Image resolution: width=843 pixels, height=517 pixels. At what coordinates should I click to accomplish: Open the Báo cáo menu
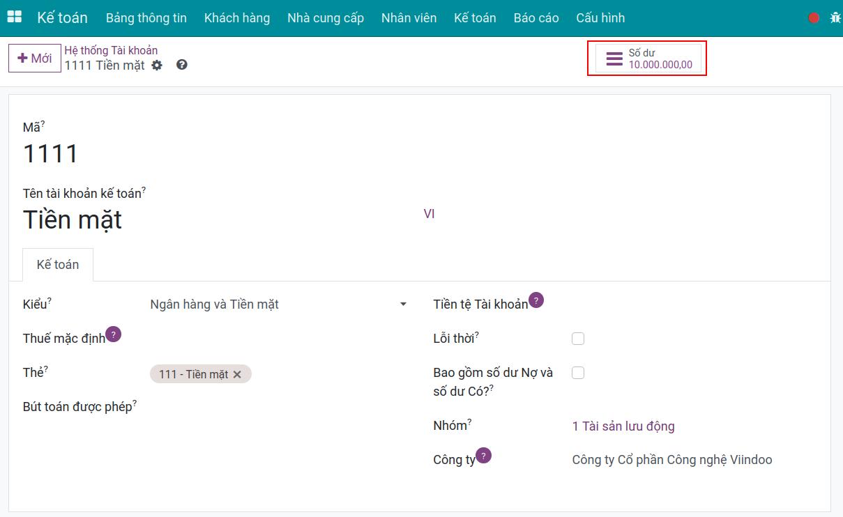pyautogui.click(x=536, y=18)
